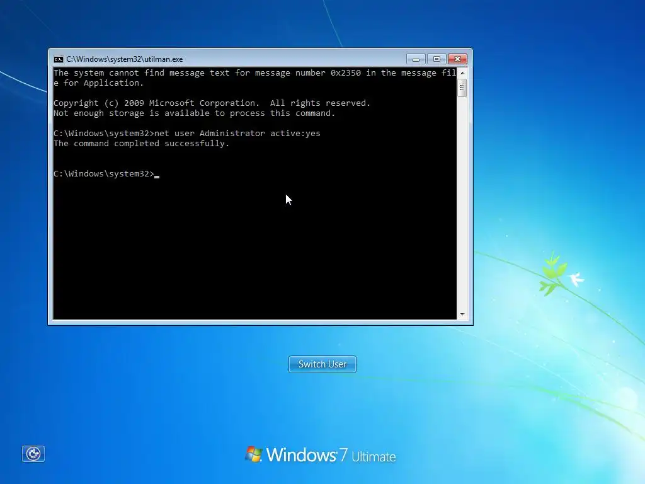Open the Ease of Access button
The width and height of the screenshot is (645, 484).
click(33, 454)
